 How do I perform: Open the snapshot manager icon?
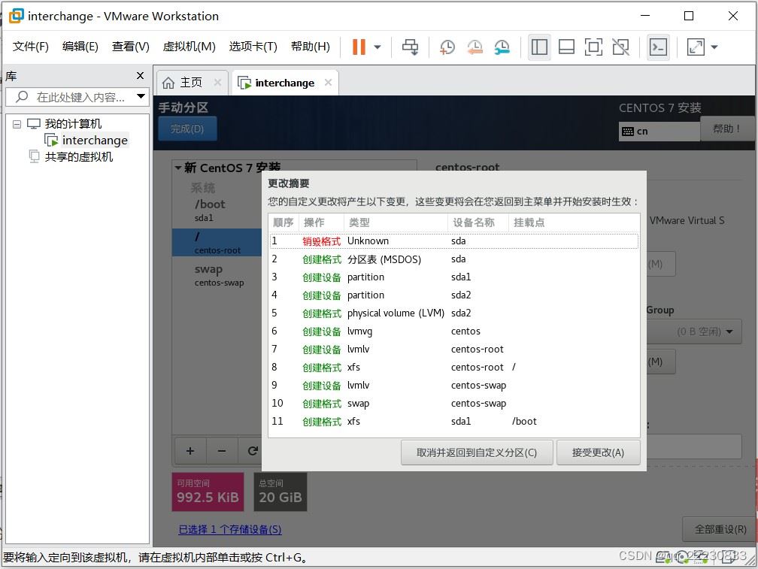point(502,47)
